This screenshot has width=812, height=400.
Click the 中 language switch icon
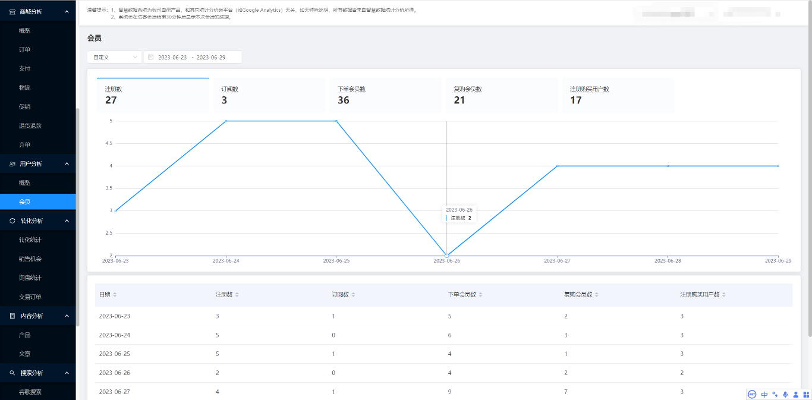(x=764, y=394)
